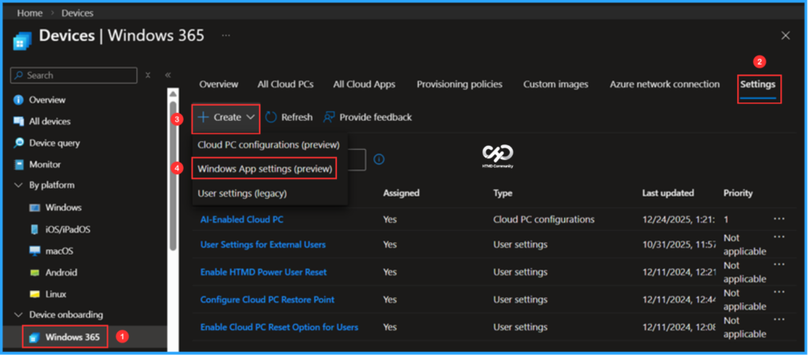Screen dimensions: 808x355
Task: Click the Refresh circular arrow icon
Action: pos(271,118)
